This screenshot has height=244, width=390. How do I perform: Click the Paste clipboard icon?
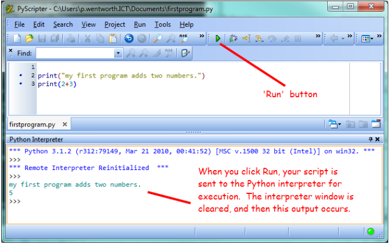[x=113, y=38]
